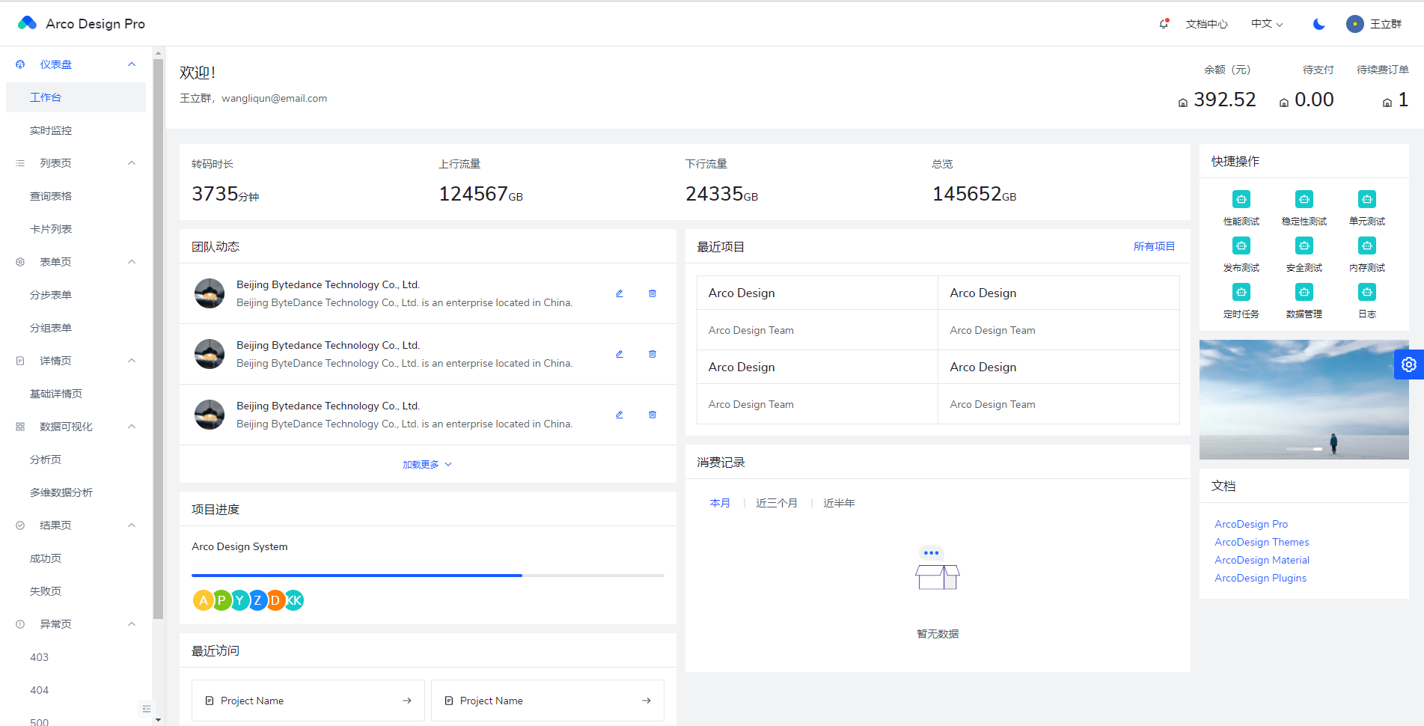The width and height of the screenshot is (1424, 726).
Task: Open the 中文 language dropdown
Action: pos(1267,24)
